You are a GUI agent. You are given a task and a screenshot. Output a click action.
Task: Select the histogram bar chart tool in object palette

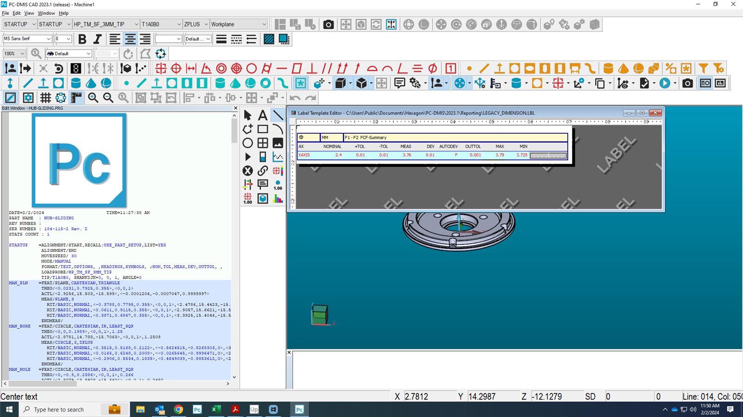(x=278, y=199)
